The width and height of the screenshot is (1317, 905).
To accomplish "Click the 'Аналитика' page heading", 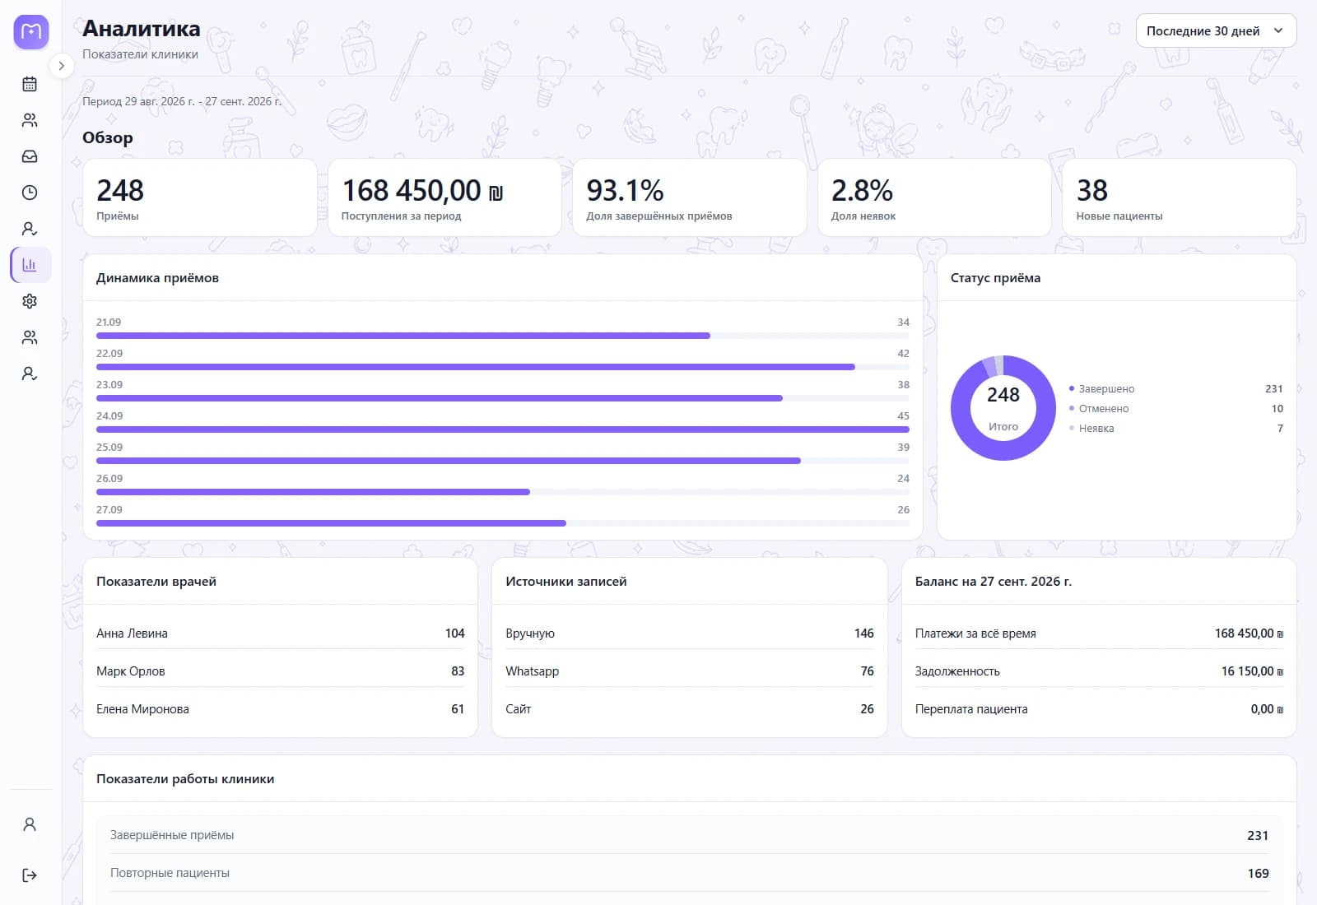I will click(142, 29).
